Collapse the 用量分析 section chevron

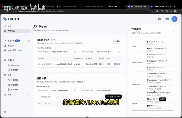click(29, 60)
